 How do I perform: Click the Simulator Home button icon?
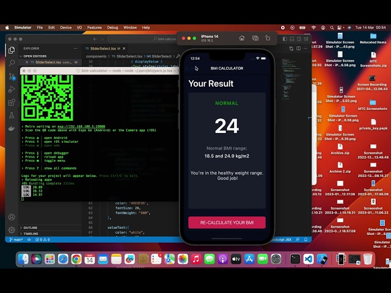(x=242, y=38)
